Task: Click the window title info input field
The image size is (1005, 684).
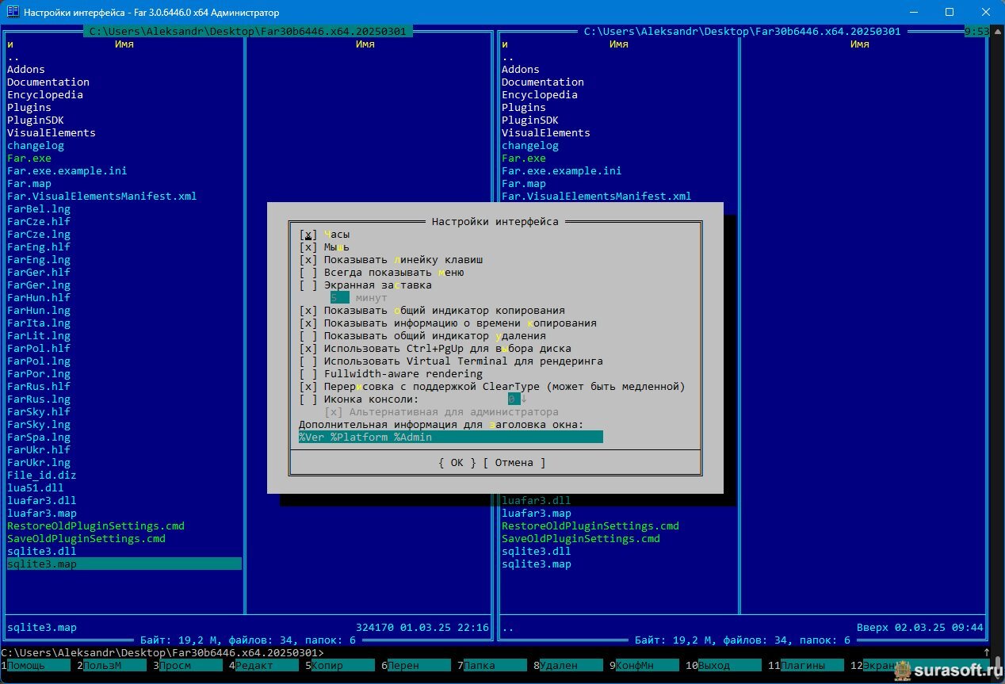Action: pyautogui.click(x=450, y=438)
